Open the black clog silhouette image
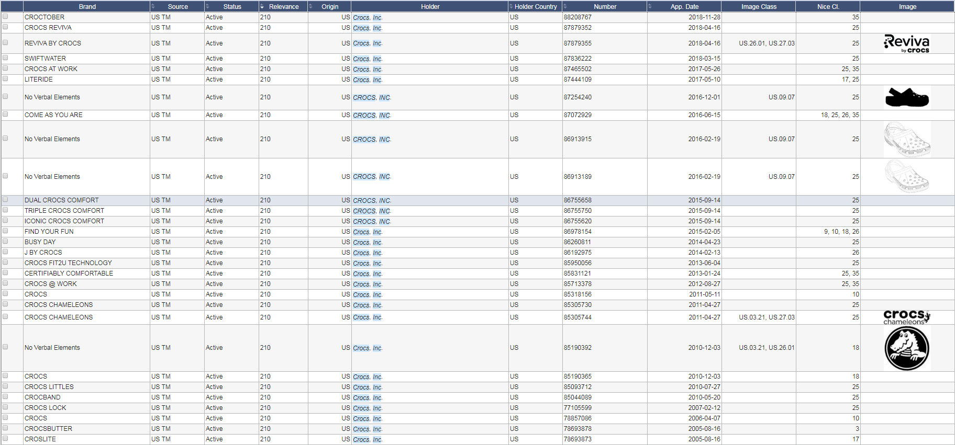Screen dimensions: 955x445 coord(907,97)
